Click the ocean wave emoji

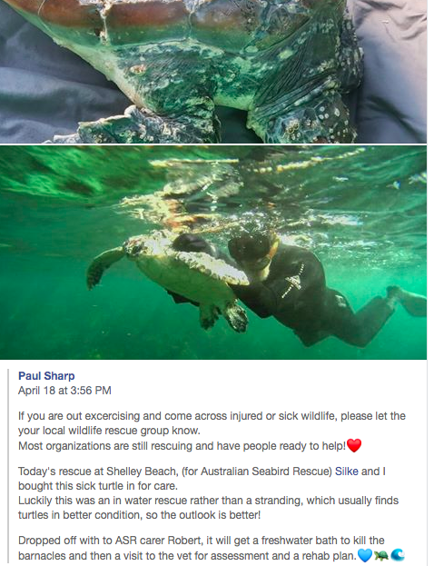(x=397, y=555)
